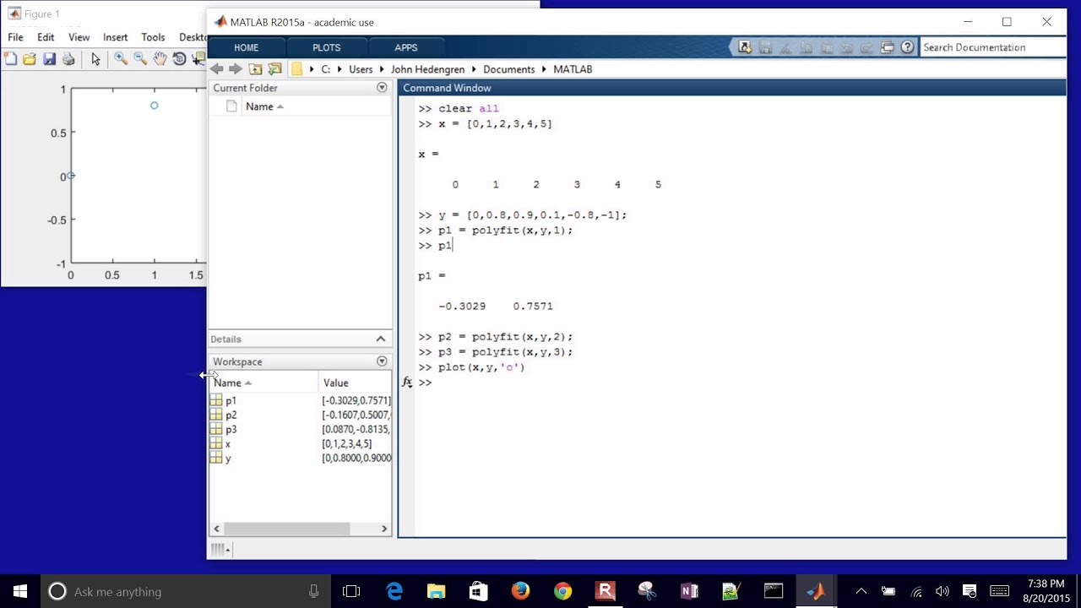Click the Ask me anything search box
1081x608 pixels.
point(185,591)
